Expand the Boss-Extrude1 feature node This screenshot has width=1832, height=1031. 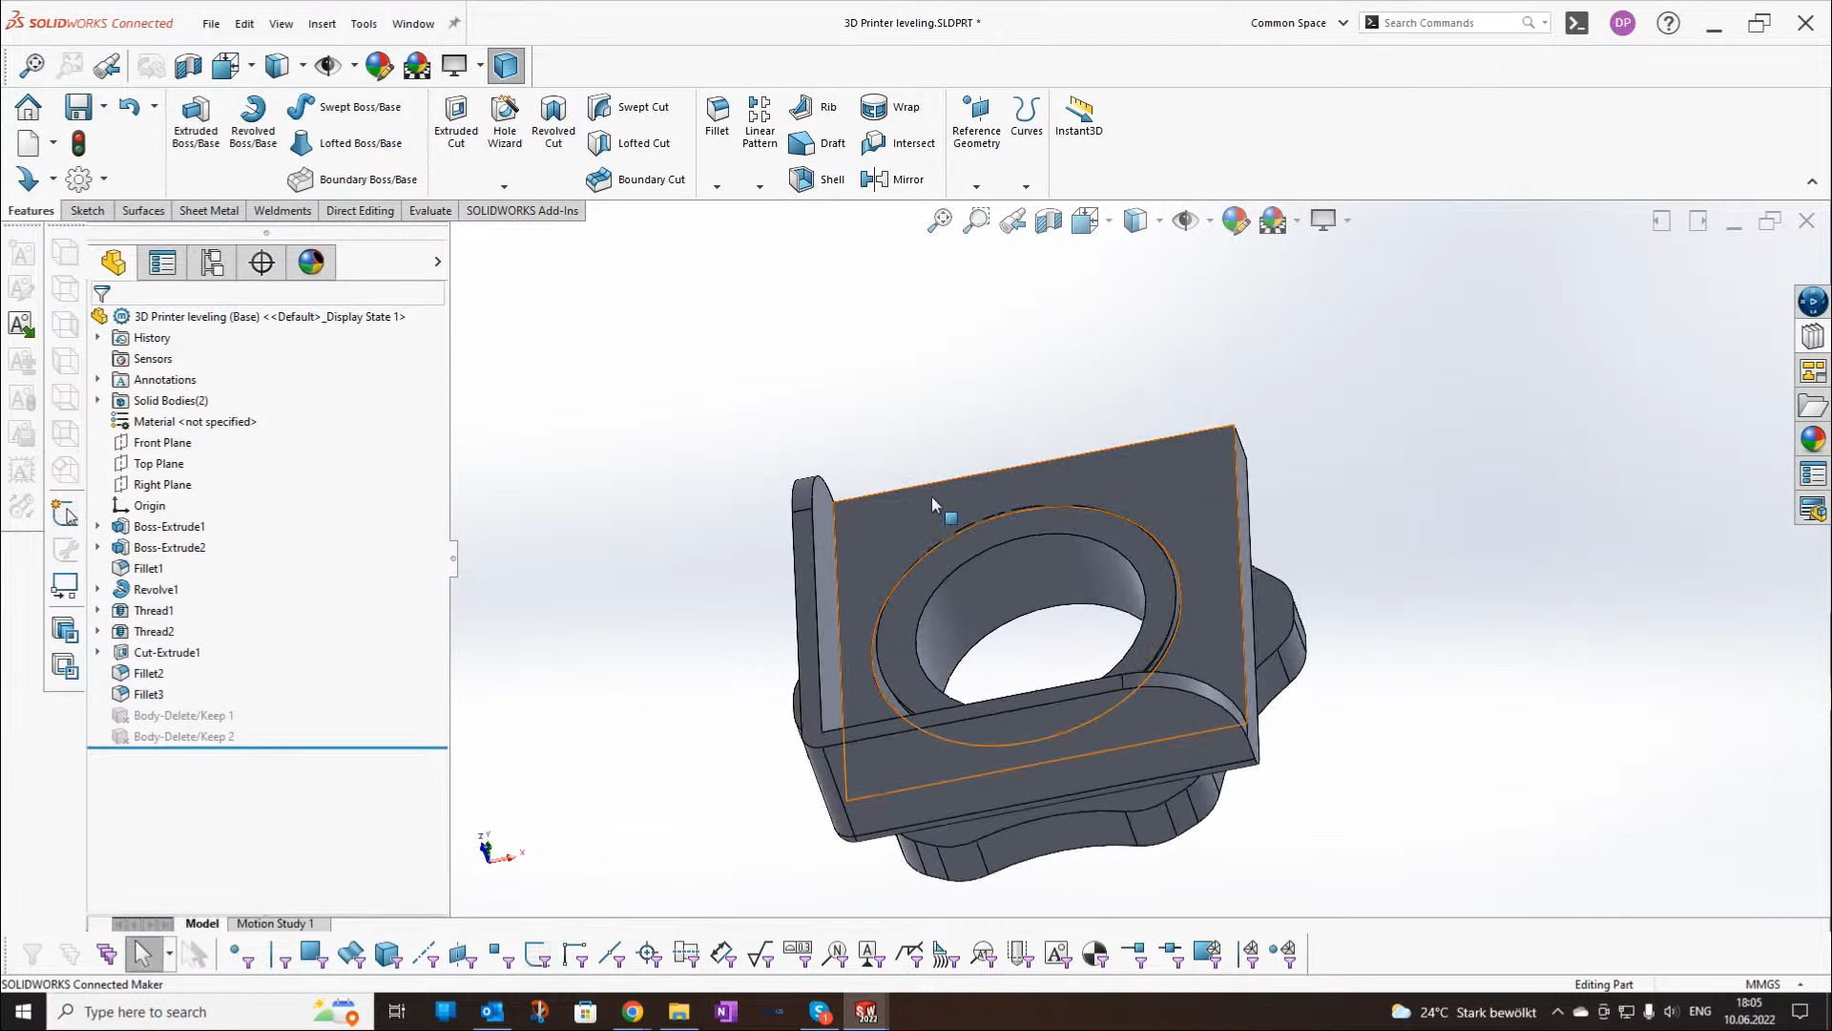click(x=96, y=526)
